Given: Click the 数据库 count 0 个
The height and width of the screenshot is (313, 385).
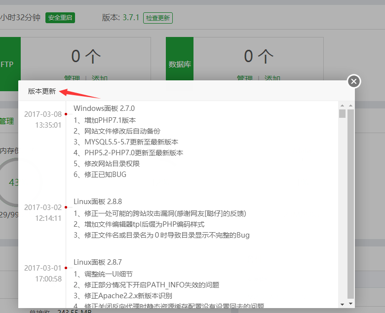Looking at the screenshot, I should (259, 56).
